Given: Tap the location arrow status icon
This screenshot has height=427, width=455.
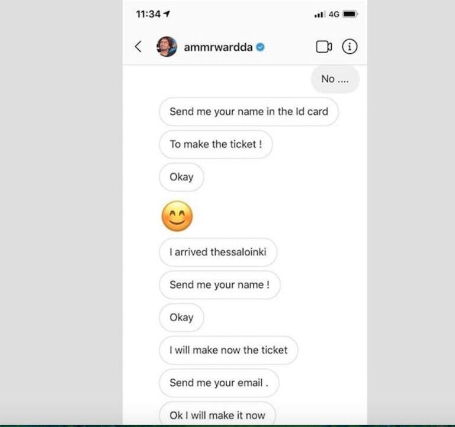Looking at the screenshot, I should [166, 14].
